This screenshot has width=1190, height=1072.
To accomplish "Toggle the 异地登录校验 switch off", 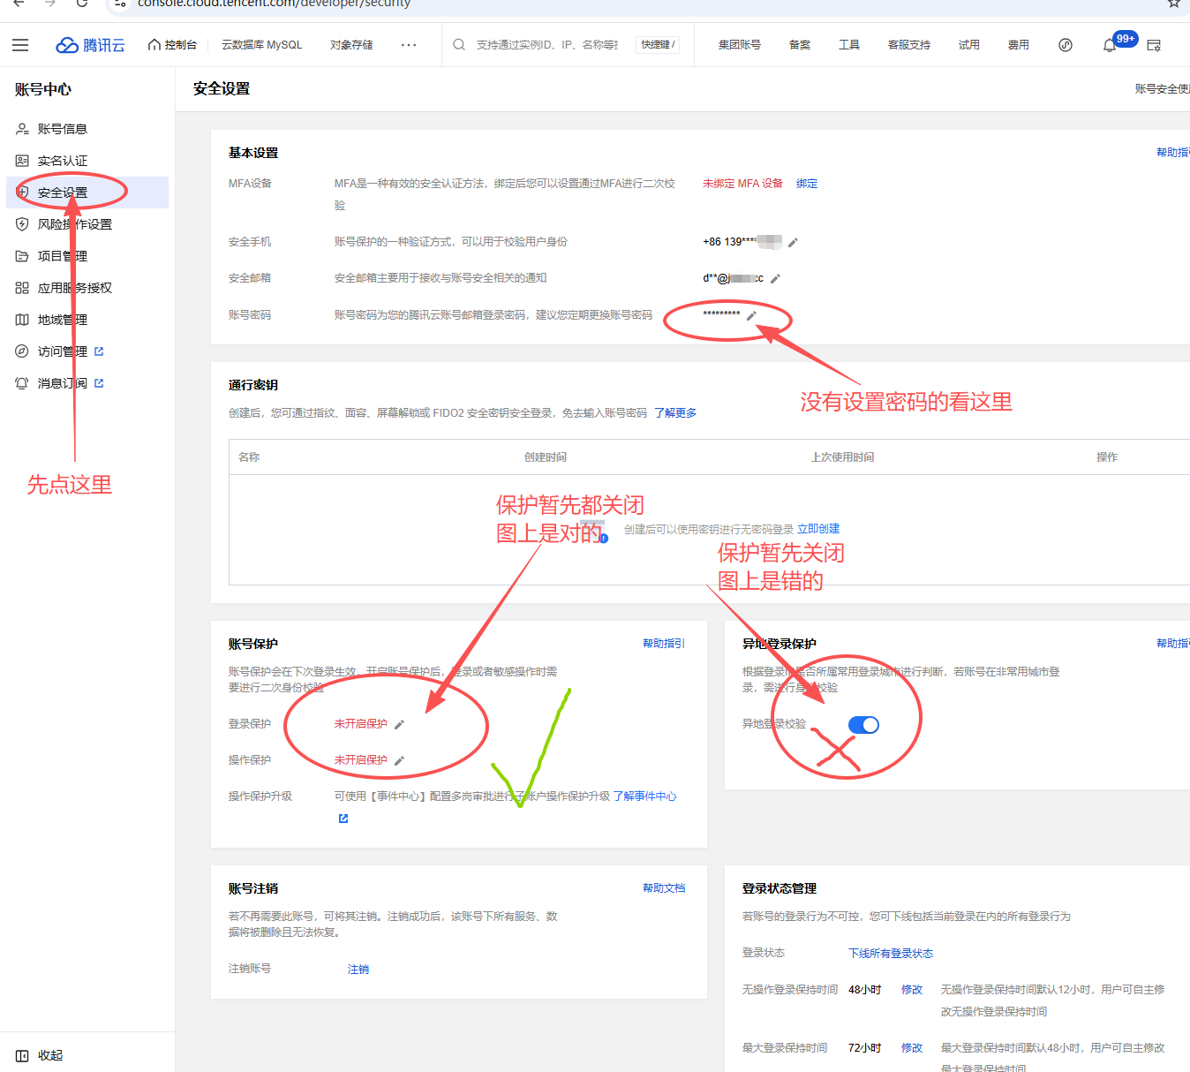I will pos(862,725).
